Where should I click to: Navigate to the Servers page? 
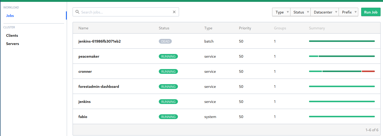point(13,44)
